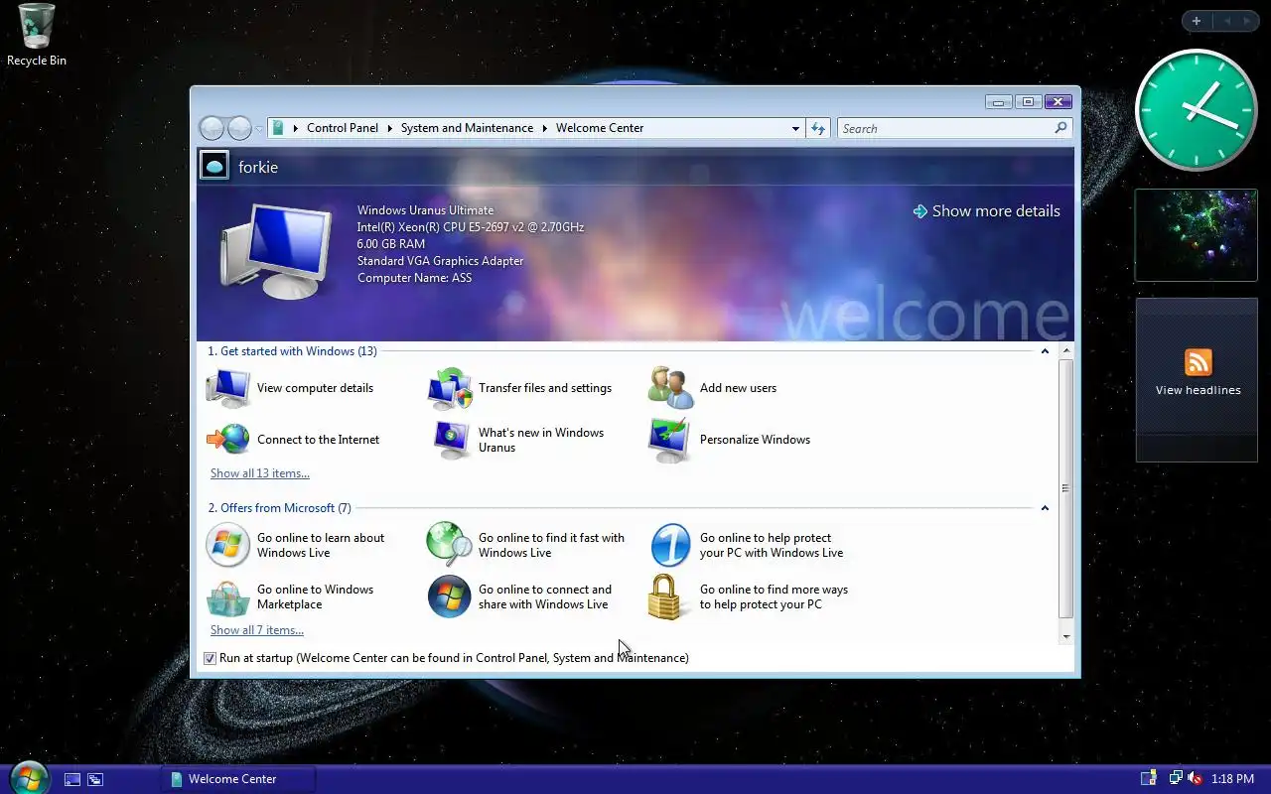Click Show desktop in quick launch
Image resolution: width=1271 pixels, height=794 pixels.
[72, 779]
